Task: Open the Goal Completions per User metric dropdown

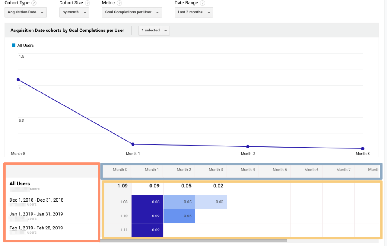Action: (x=132, y=12)
